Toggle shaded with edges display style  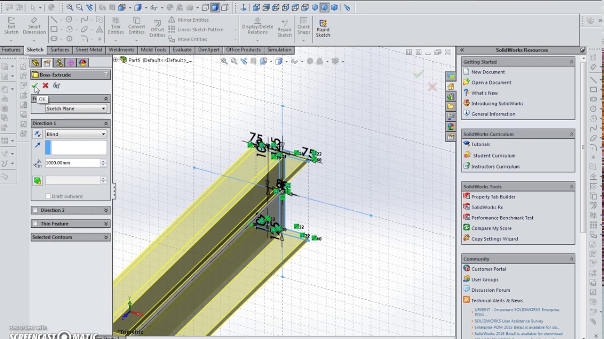click(215, 7)
